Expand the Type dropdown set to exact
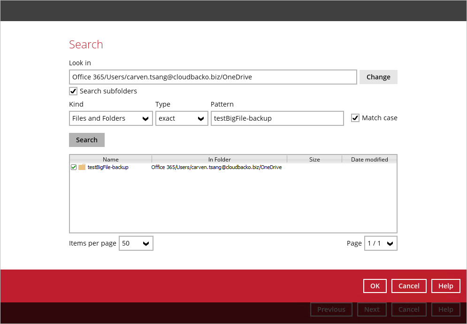The image size is (467, 324). [182, 118]
